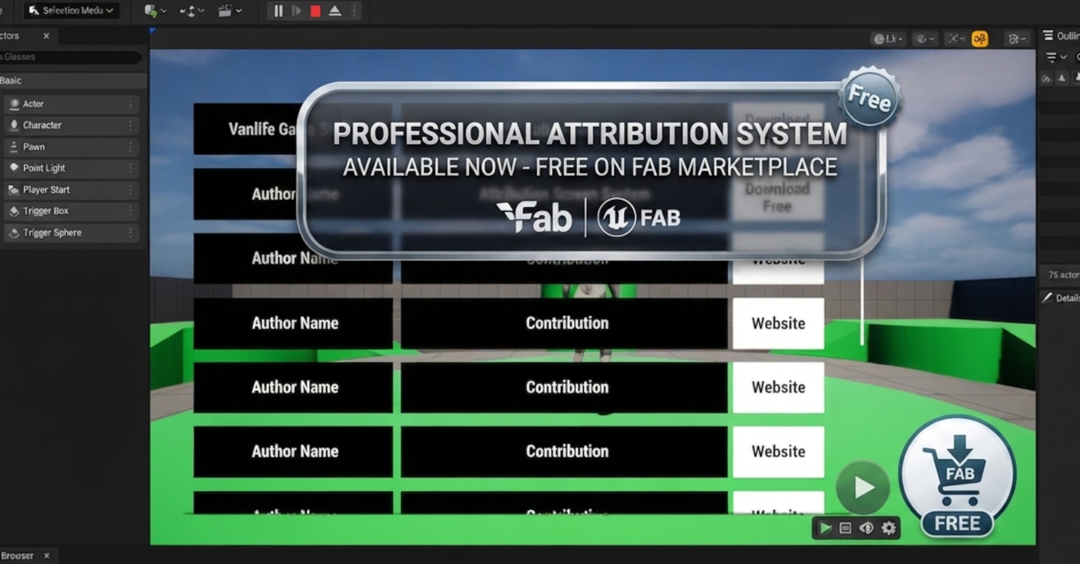Open the Content Browser tab
1080x564 pixels.
[x=17, y=556]
